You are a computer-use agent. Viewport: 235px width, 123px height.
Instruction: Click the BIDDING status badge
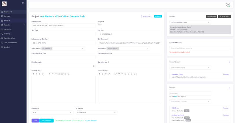[x=158, y=16]
